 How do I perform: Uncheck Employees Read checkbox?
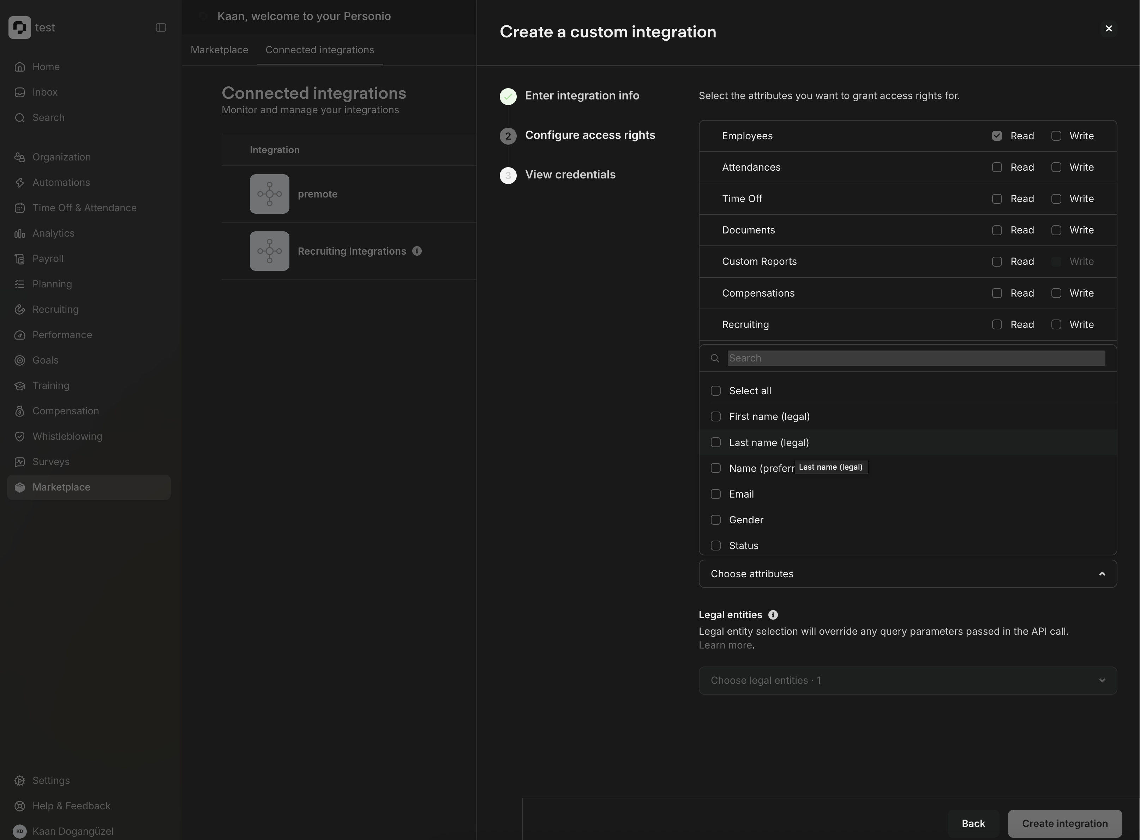(x=996, y=136)
